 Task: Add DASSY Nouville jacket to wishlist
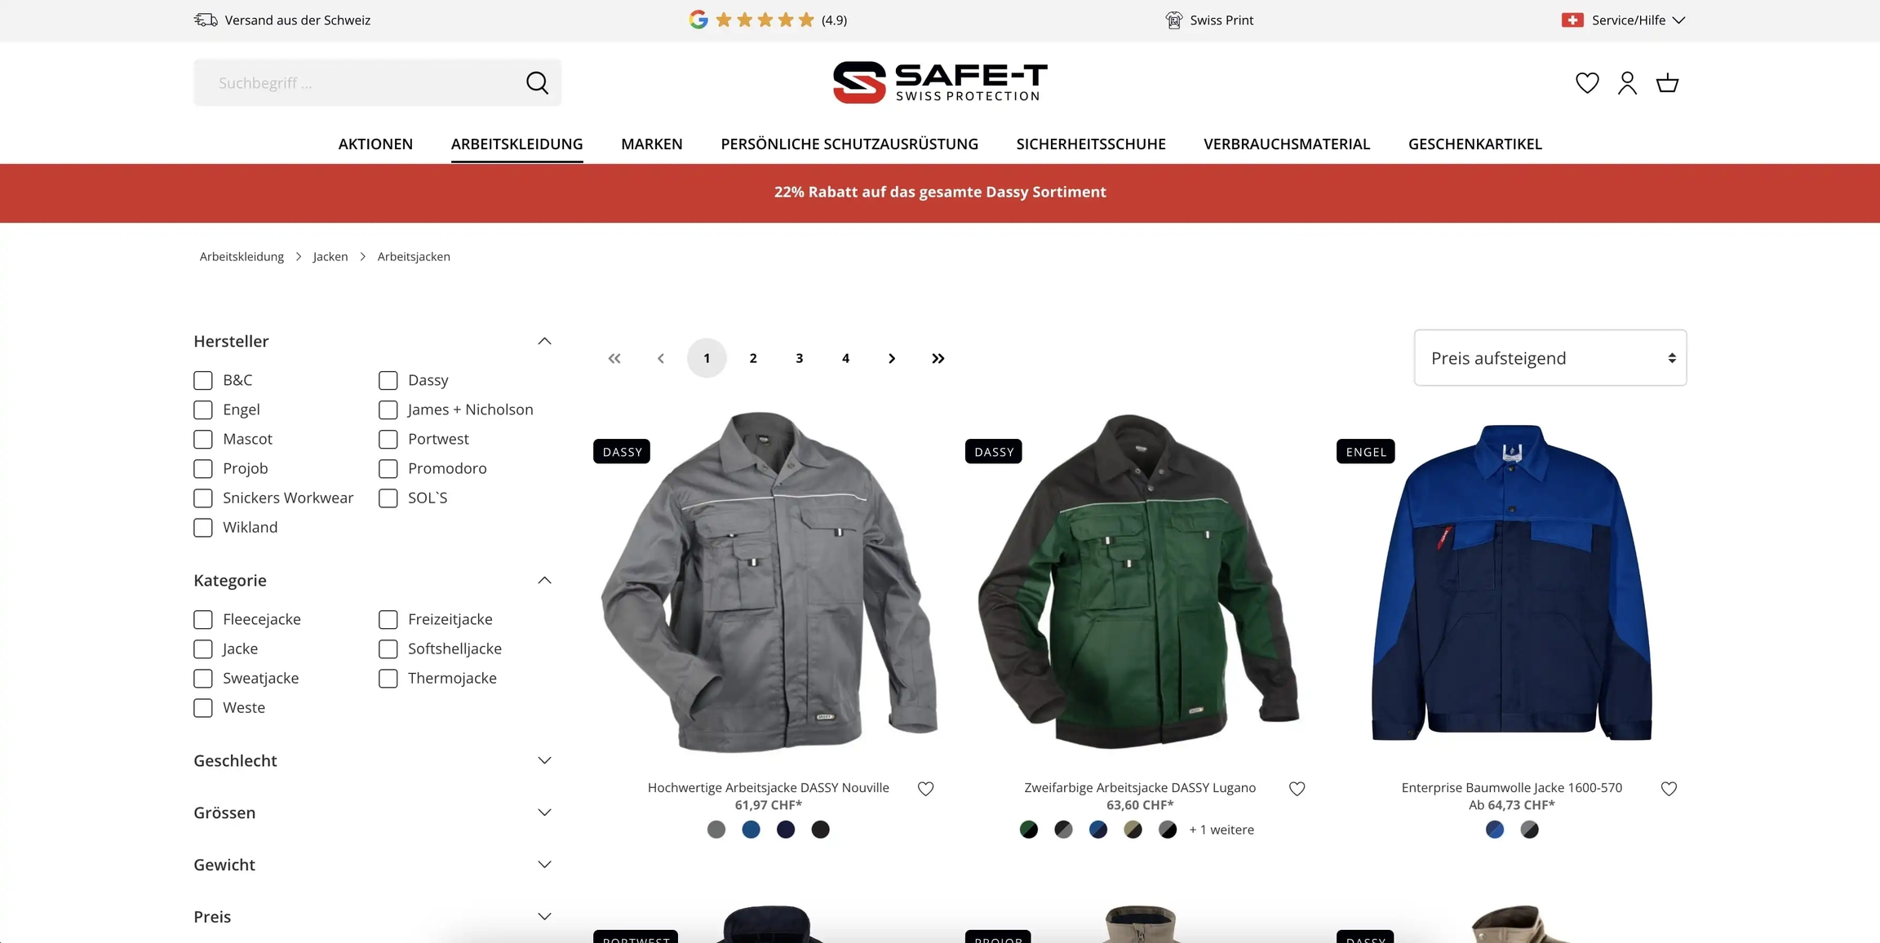[x=925, y=788]
